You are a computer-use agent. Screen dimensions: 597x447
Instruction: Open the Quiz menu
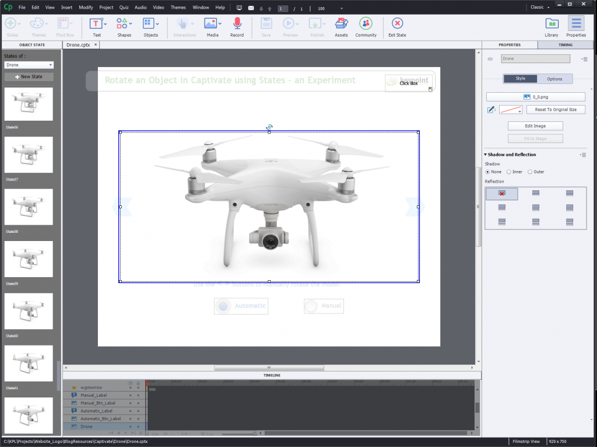pos(124,7)
